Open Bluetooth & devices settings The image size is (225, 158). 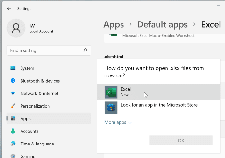click(x=49, y=81)
